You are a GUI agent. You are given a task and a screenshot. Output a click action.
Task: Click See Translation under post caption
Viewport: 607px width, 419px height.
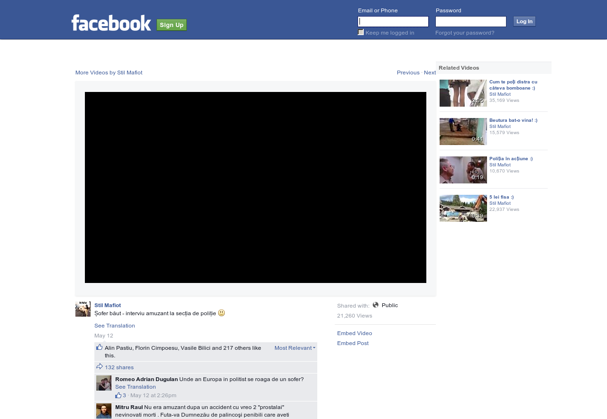click(115, 326)
